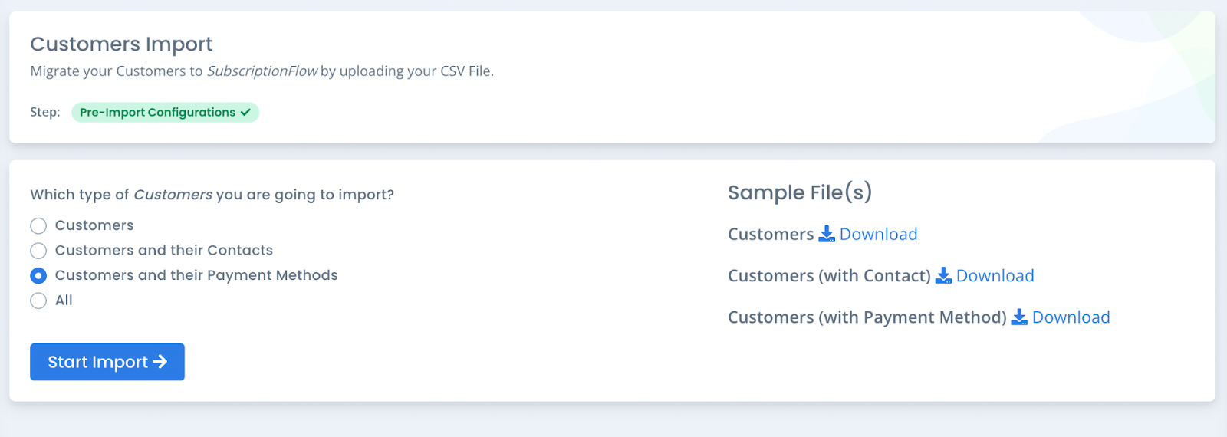The width and height of the screenshot is (1227, 437).
Task: Click the Customers Import page heading
Action: point(121,44)
